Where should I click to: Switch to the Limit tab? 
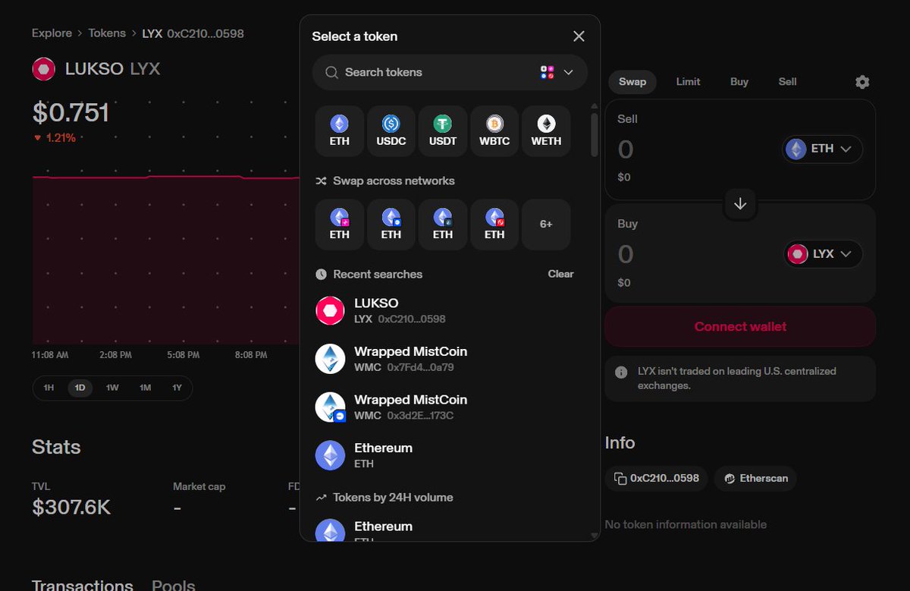[x=688, y=81]
